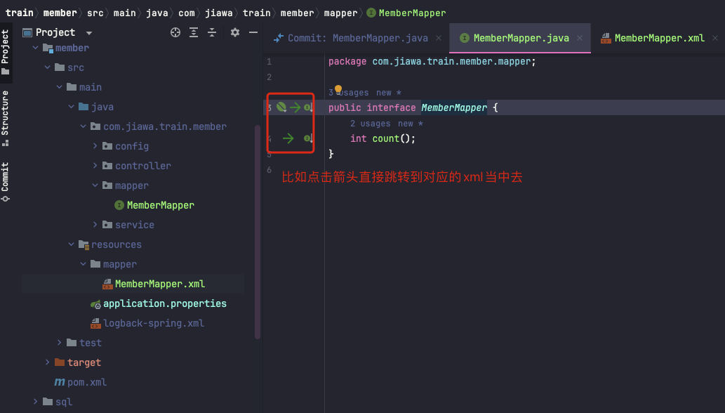Screen dimensions: 725x413
Task: Hide the Project panel with minus icon
Action: point(253,32)
